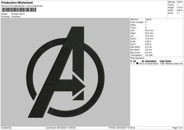This screenshot has width=184, height=130.
Task: Click the Avengers logo design preview
Action: [x=65, y=72]
